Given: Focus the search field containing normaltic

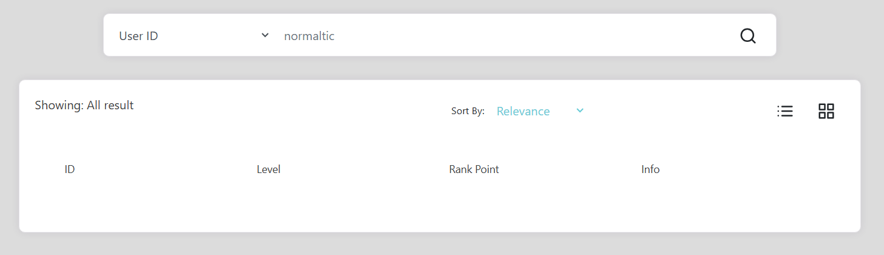Looking at the screenshot, I should (x=504, y=36).
